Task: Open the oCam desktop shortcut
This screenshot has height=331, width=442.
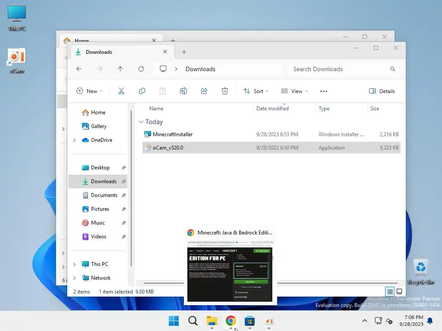Action: [x=17, y=60]
